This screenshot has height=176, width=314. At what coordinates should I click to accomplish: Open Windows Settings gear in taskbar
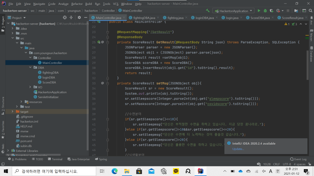[164, 171]
